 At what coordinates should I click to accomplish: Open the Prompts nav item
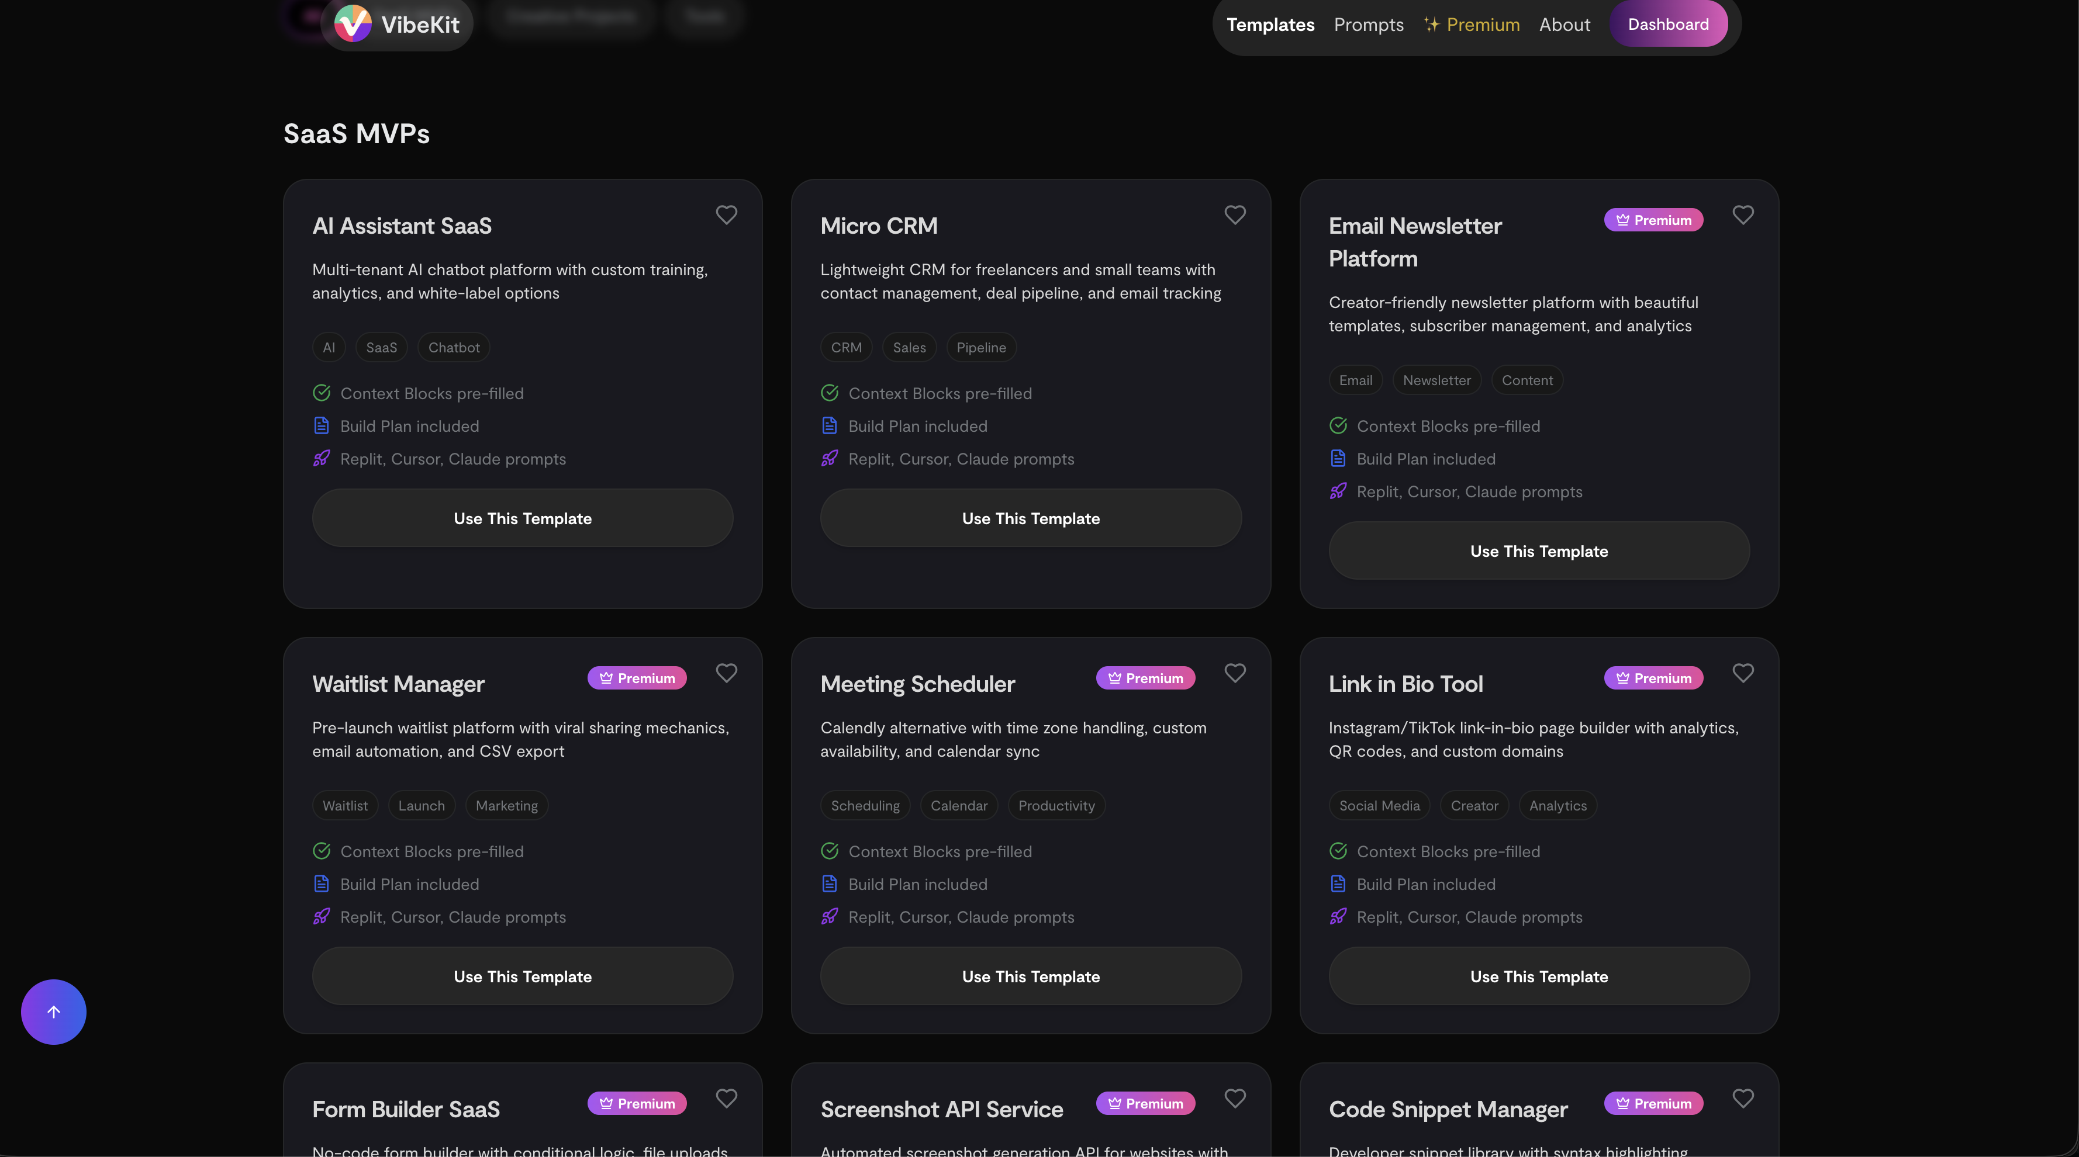tap(1368, 24)
